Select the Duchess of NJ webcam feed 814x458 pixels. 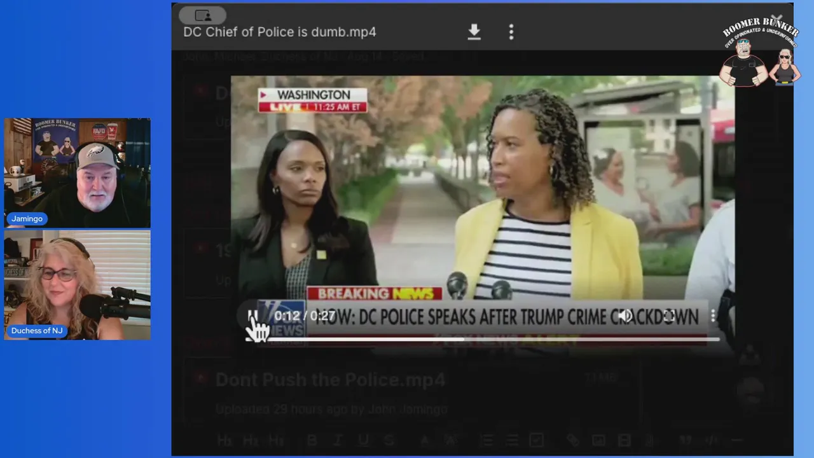coord(78,284)
